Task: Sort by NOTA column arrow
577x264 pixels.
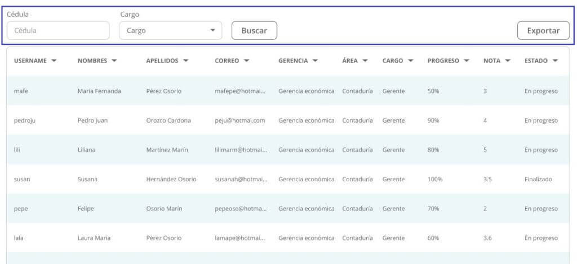Action: pos(508,61)
